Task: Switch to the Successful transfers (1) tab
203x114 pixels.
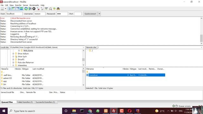Action: (x=45, y=102)
